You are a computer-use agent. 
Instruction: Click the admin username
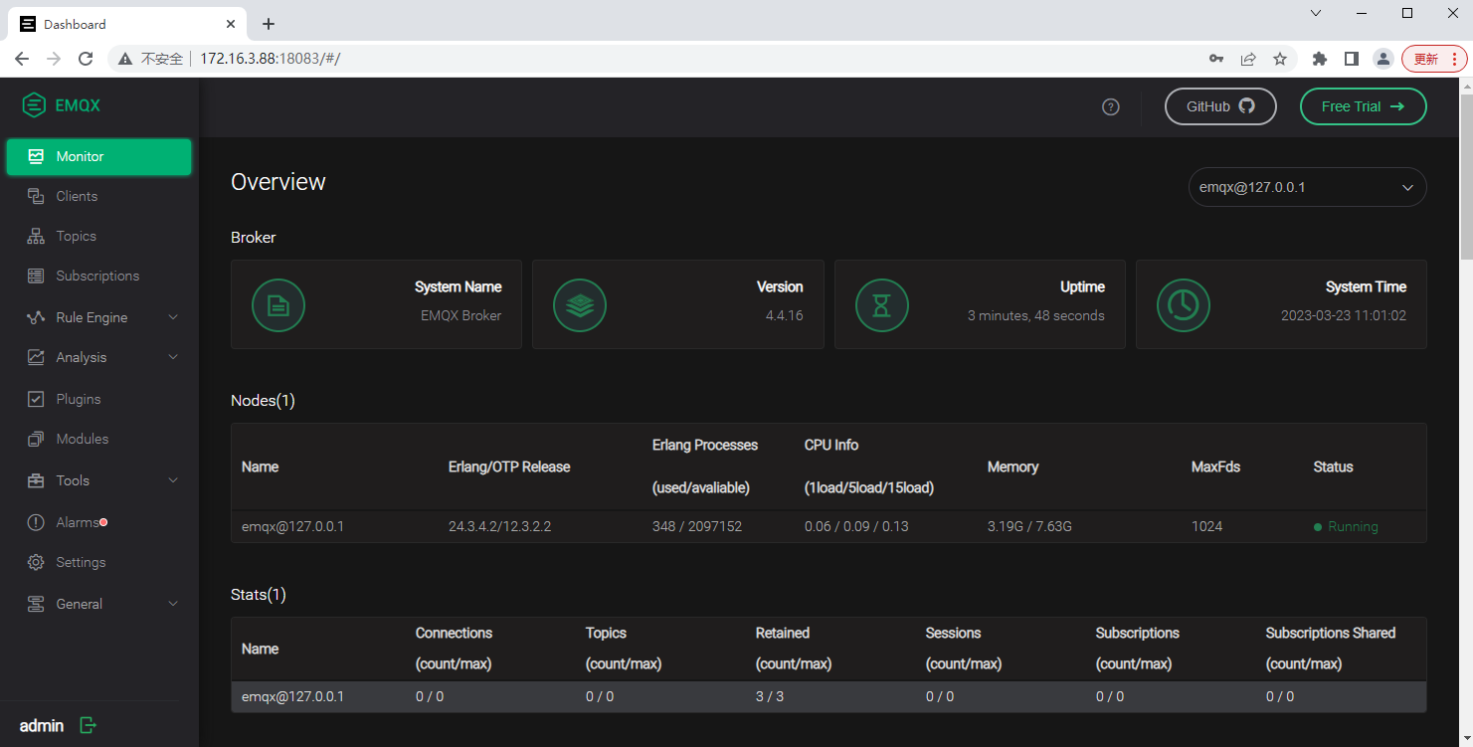coord(42,725)
